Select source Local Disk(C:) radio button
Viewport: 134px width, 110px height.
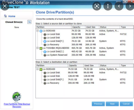45,52
